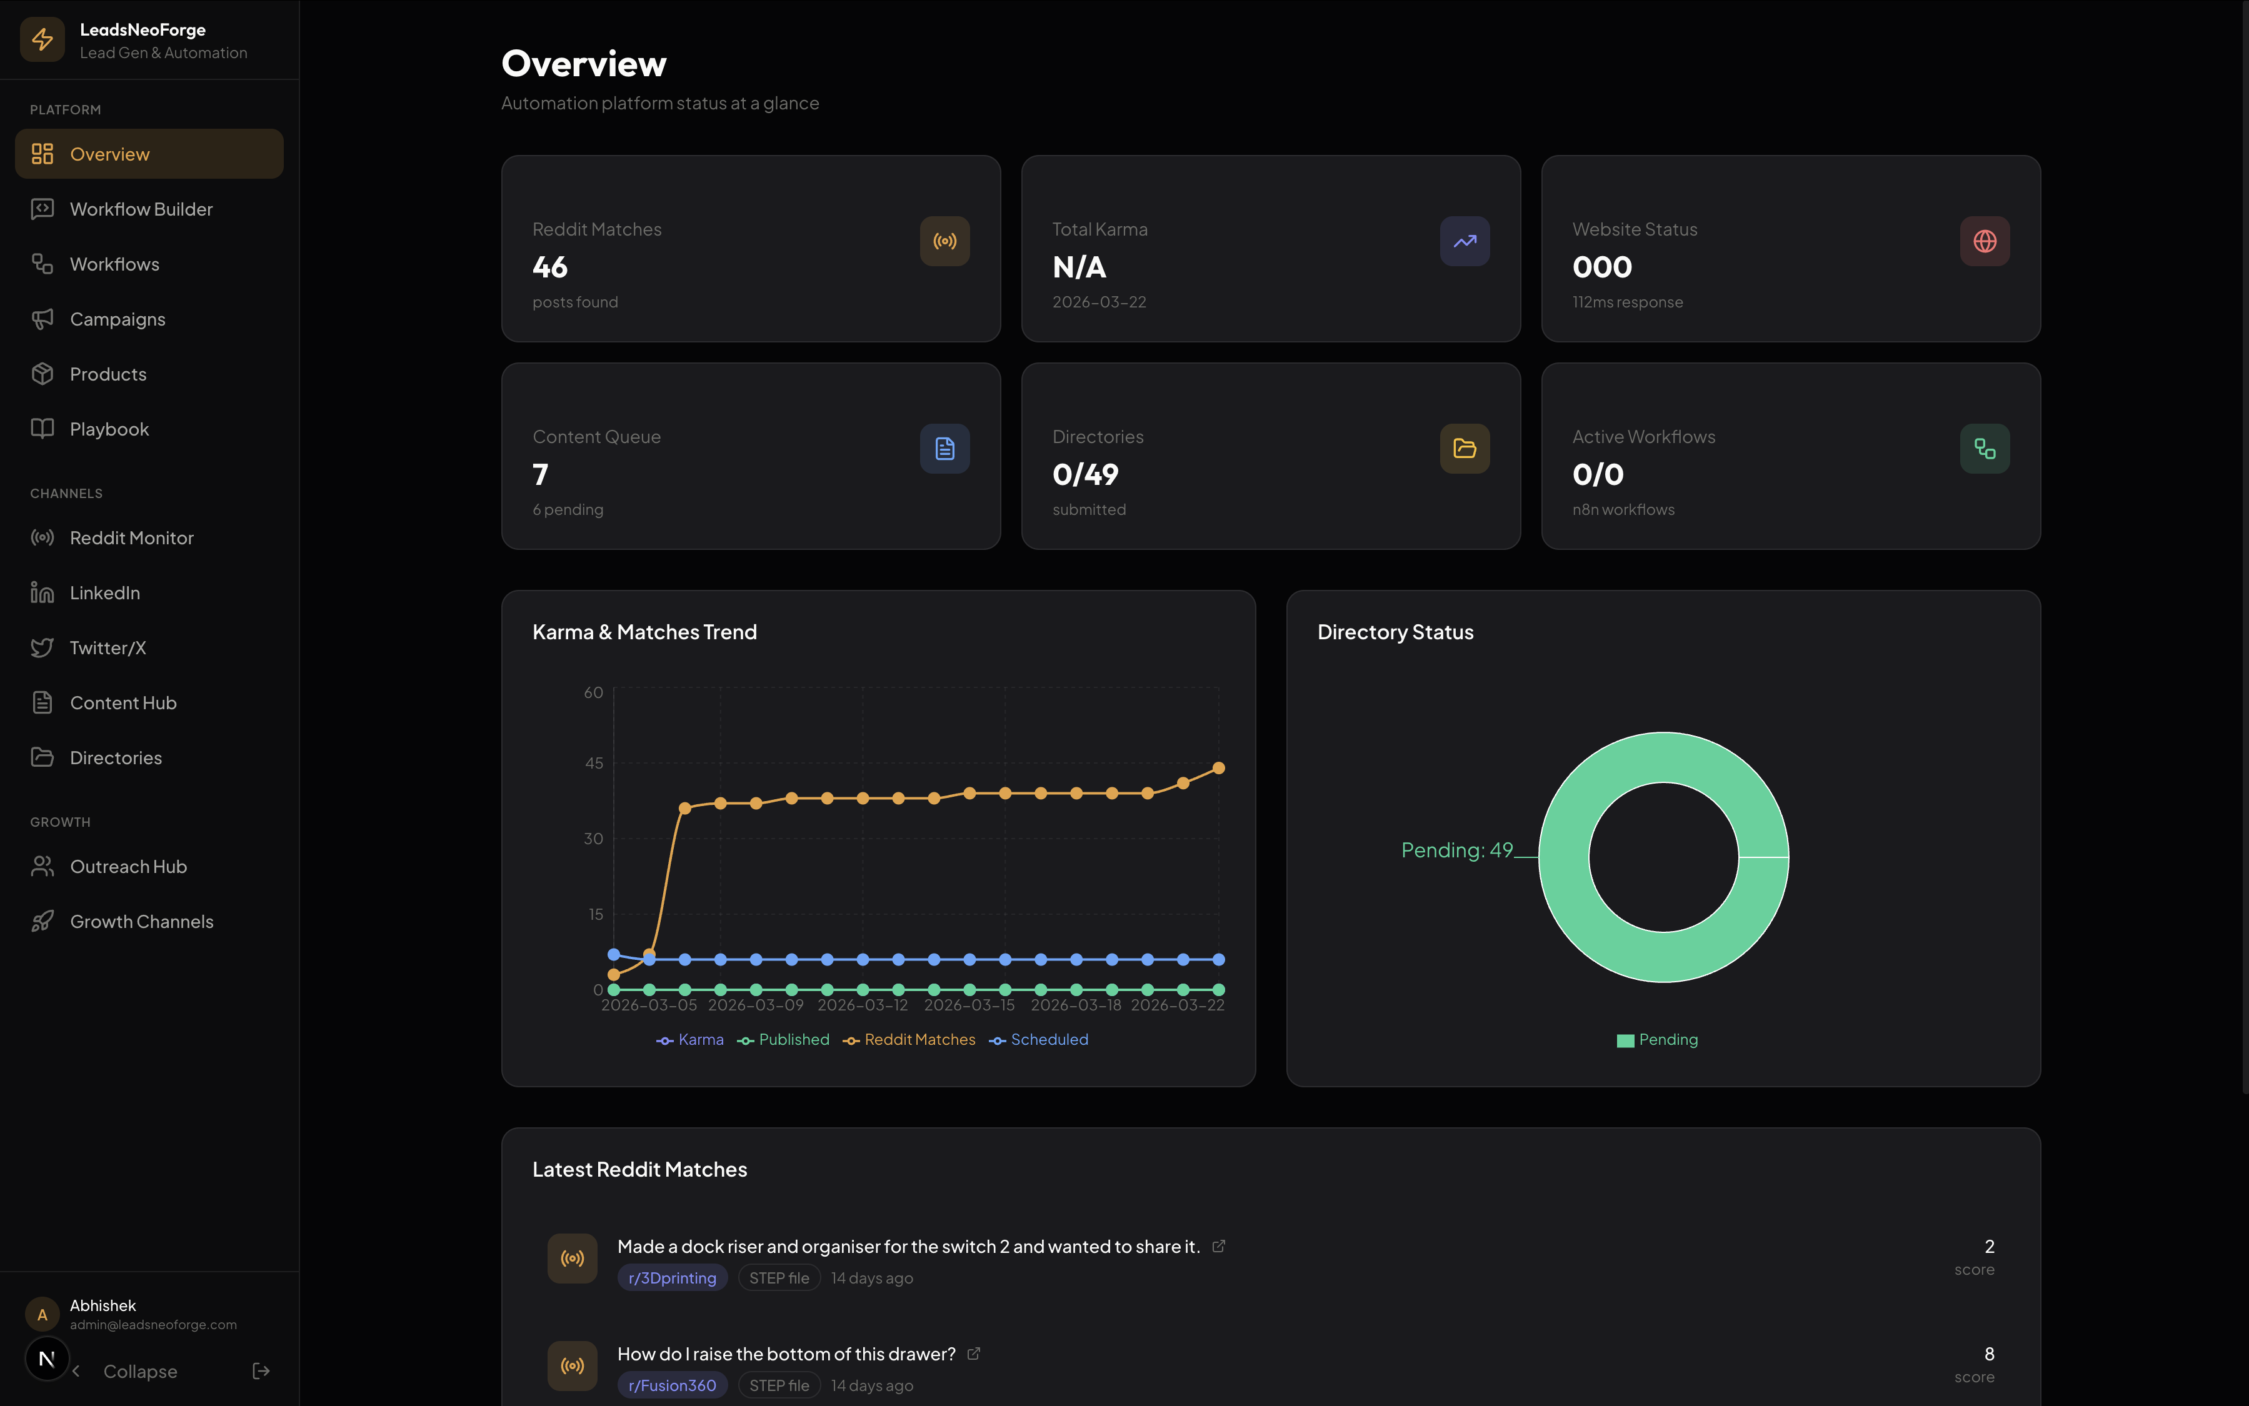
Task: Click the Reddit Matches broadcast icon
Action: pyautogui.click(x=944, y=241)
